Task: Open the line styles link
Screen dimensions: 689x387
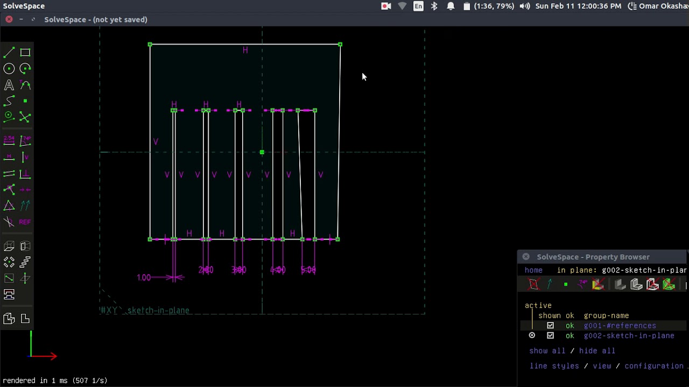Action: tap(554, 366)
